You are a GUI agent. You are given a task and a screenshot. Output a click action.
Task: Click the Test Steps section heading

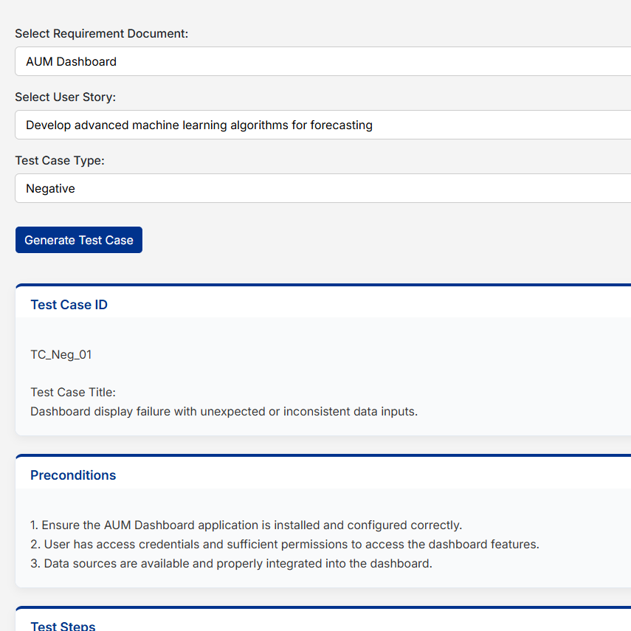pos(63,626)
